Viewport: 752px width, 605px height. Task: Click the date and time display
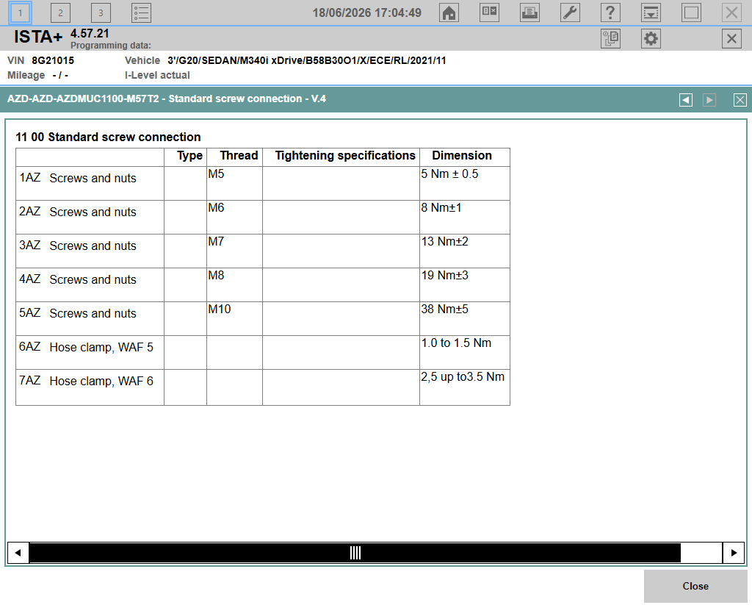[367, 13]
